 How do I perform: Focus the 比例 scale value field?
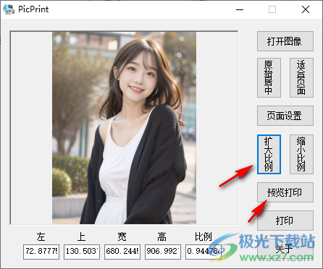click(x=204, y=252)
